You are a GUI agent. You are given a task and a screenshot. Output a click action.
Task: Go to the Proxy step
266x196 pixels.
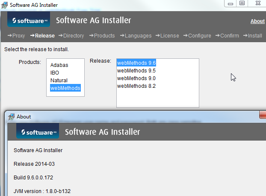(16, 36)
